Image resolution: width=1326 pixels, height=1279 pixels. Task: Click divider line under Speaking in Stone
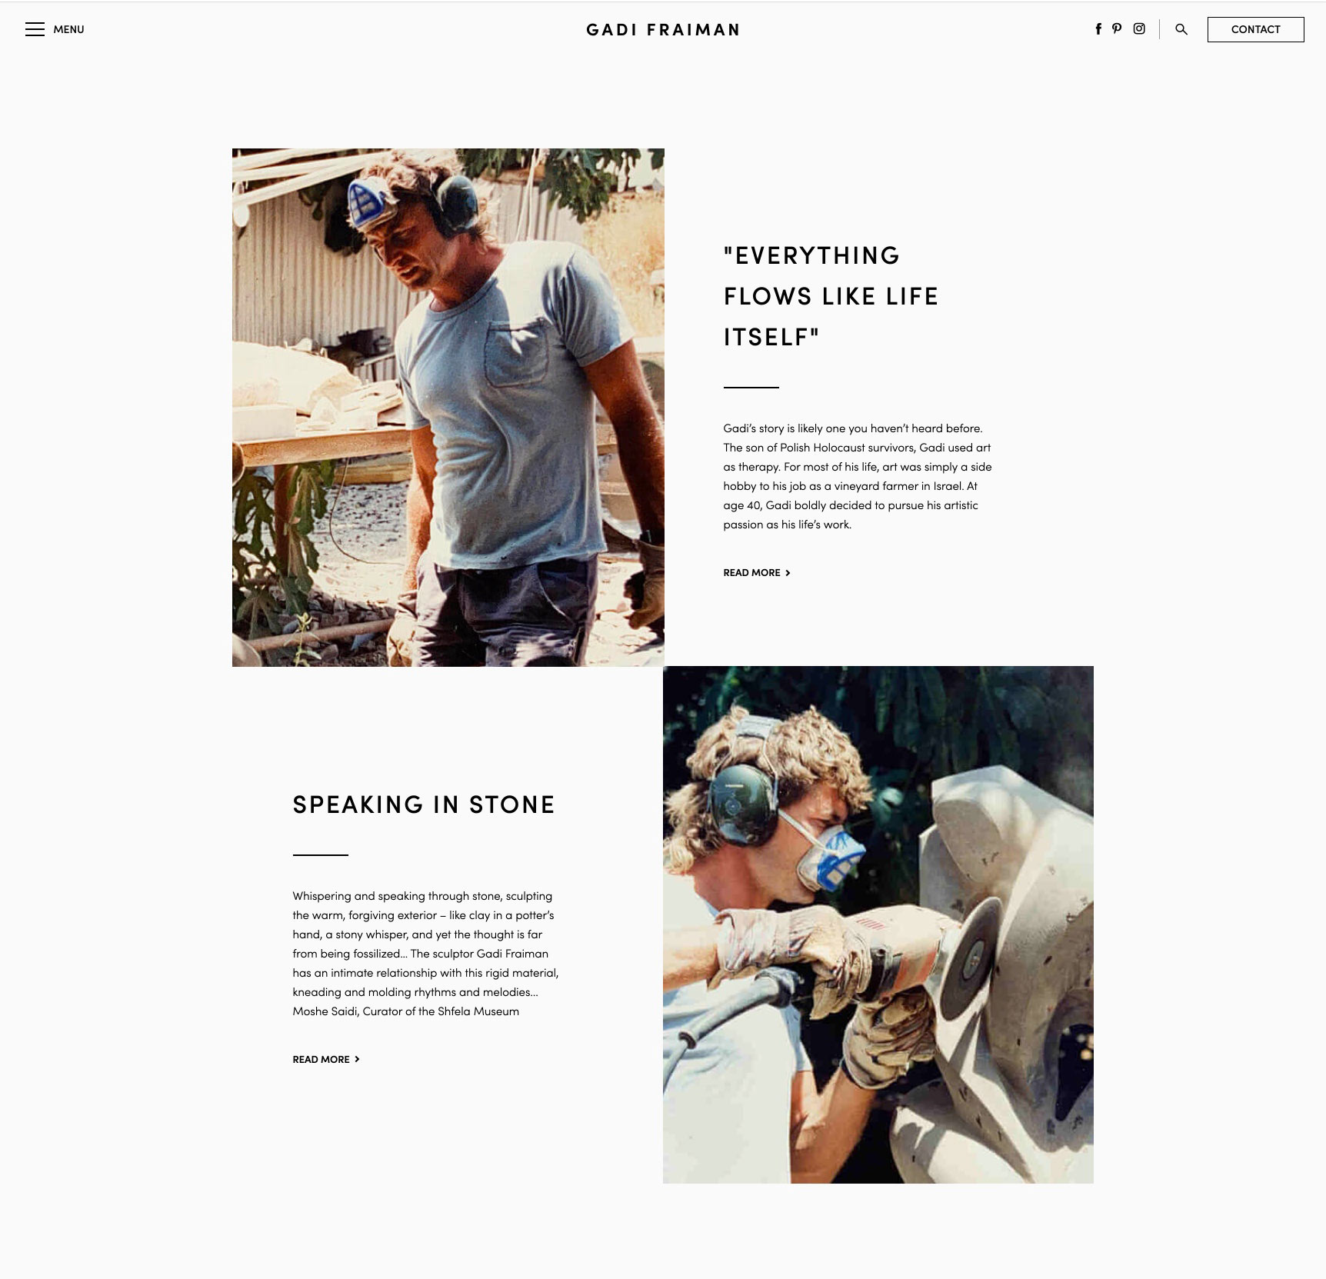pyautogui.click(x=321, y=854)
